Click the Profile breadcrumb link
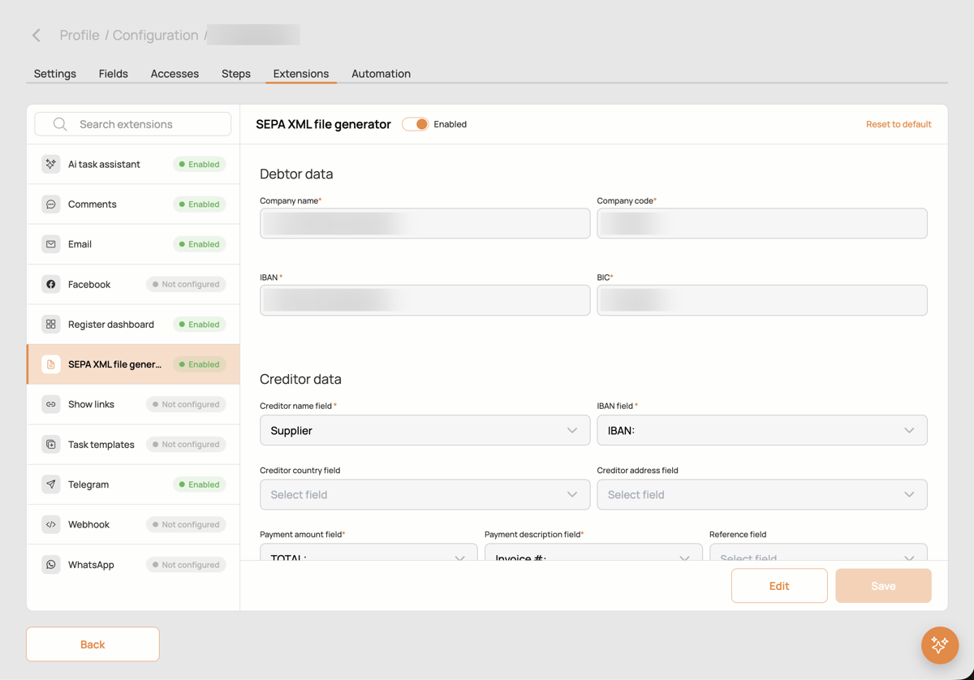Screen dimensions: 974x680 (x=80, y=35)
